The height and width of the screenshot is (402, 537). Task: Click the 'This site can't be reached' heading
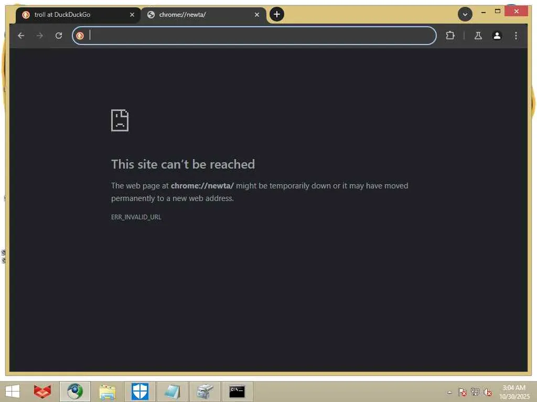coord(183,164)
